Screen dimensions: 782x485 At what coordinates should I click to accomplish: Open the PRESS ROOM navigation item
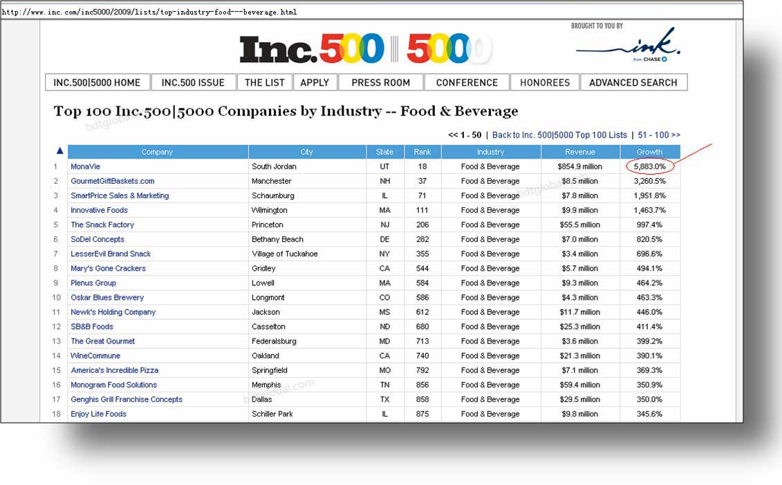[380, 82]
